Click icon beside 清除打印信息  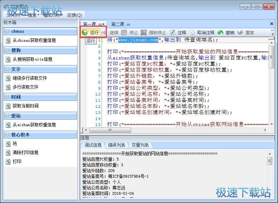pos(8,152)
